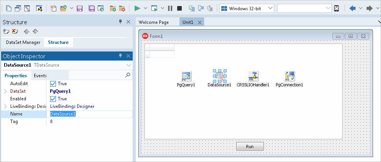Click the PgQuery1 DataSet value
The width and height of the screenshot is (381, 162).
[x=60, y=91]
